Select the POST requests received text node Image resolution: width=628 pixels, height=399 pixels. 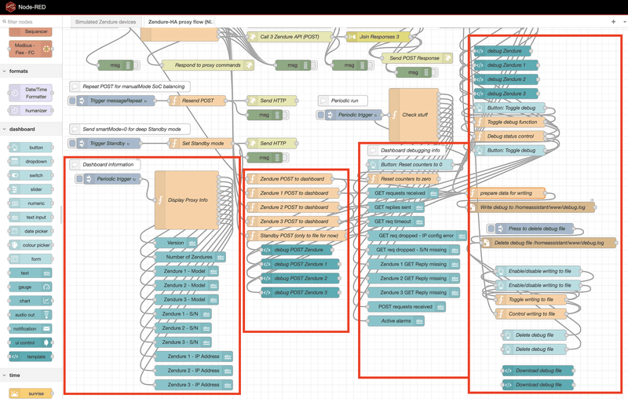407,307
